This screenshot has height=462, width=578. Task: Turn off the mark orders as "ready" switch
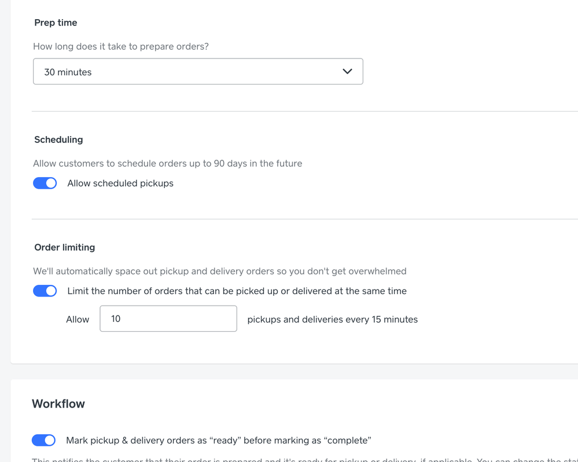(x=44, y=441)
